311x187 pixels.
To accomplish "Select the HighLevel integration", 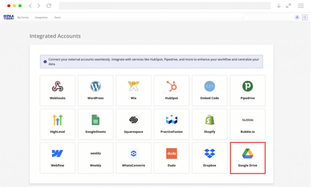I will pos(57,124).
